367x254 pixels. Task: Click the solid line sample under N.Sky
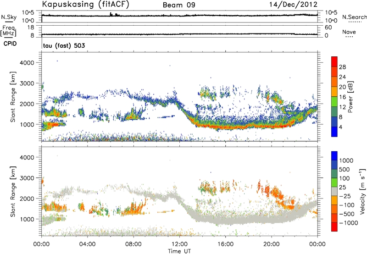(x=9, y=22)
